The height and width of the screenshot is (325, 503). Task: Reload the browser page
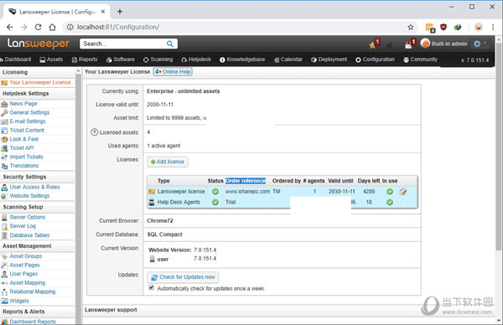pos(38,28)
